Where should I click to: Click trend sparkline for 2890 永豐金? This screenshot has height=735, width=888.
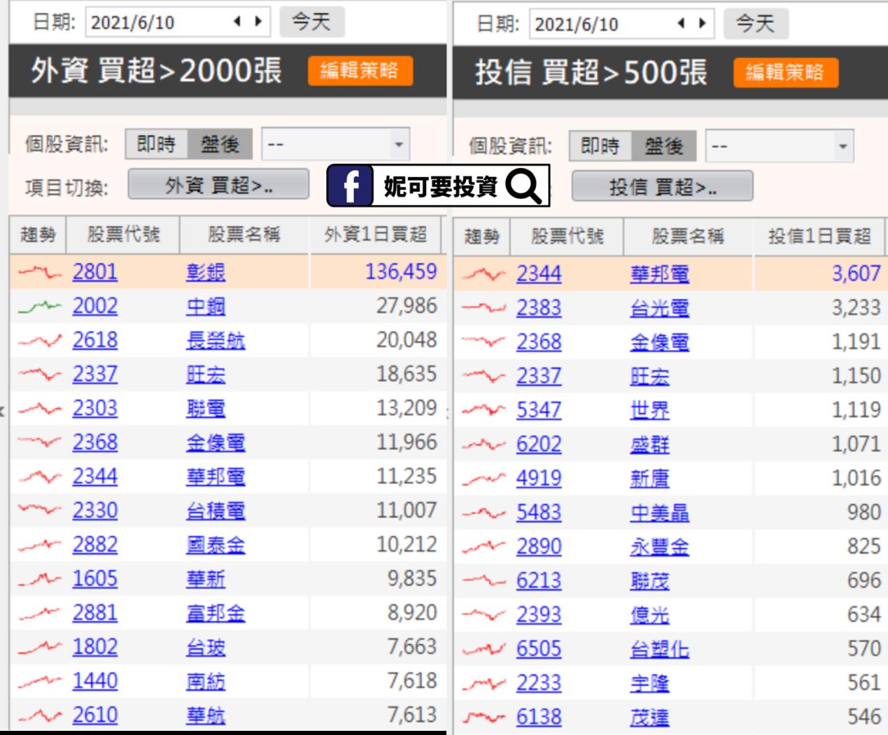pyautogui.click(x=484, y=547)
